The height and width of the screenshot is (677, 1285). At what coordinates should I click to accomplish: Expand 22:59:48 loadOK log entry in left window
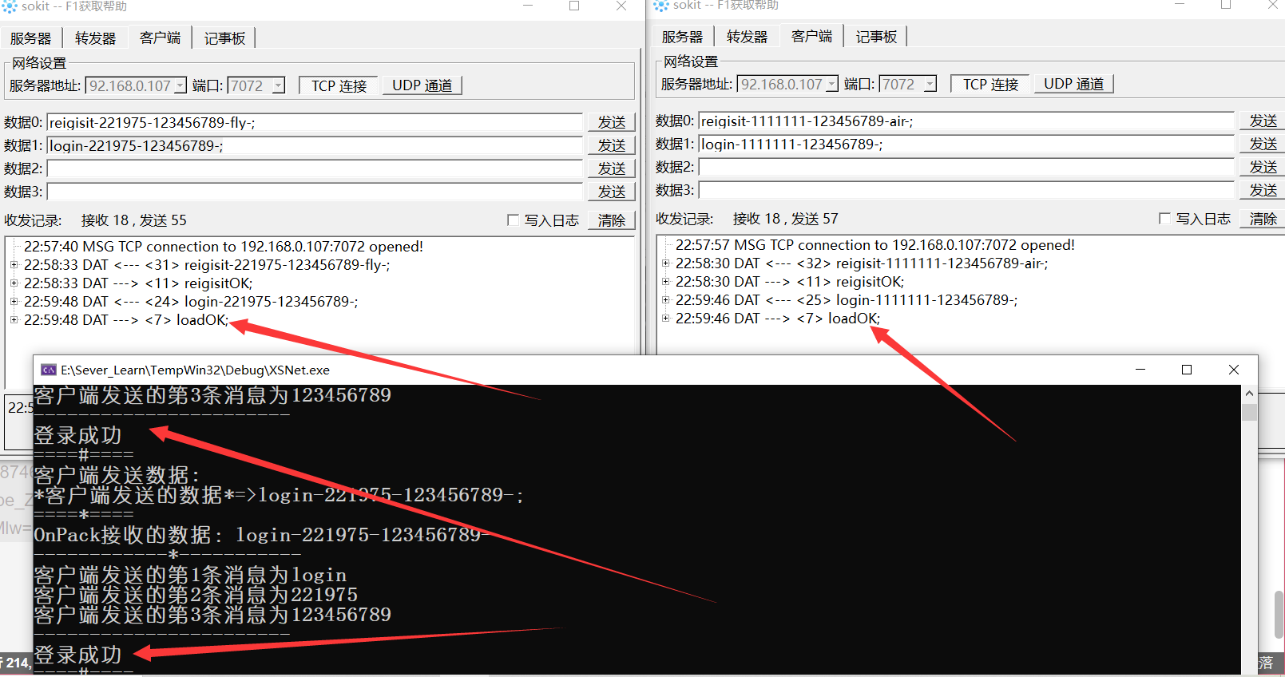(x=14, y=319)
